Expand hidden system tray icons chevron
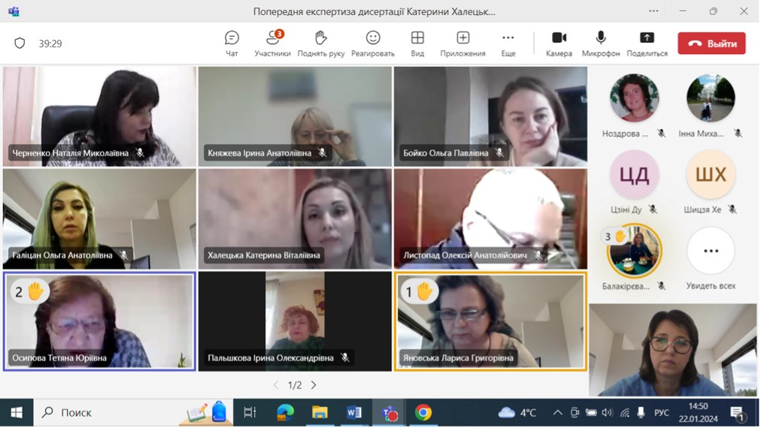This screenshot has width=761, height=428. [x=558, y=412]
